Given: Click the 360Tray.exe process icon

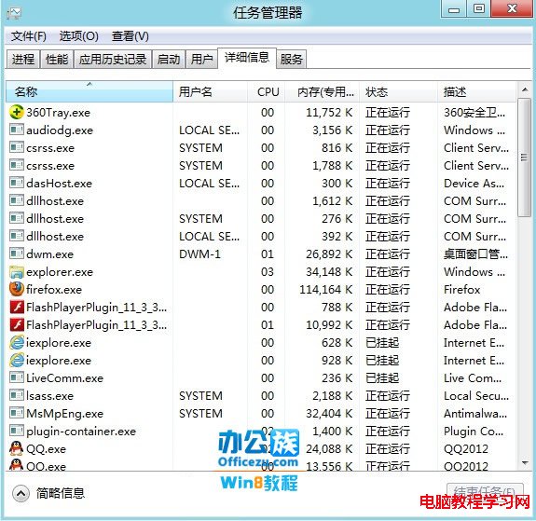Looking at the screenshot, I should tap(17, 112).
